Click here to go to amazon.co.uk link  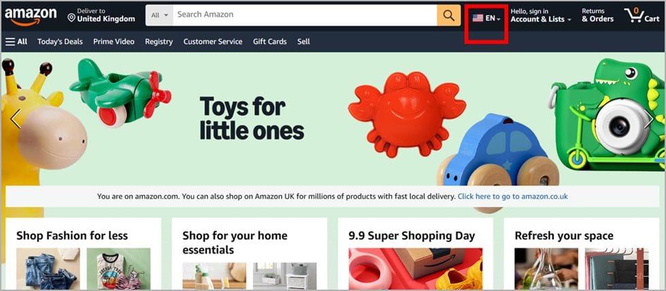click(513, 196)
